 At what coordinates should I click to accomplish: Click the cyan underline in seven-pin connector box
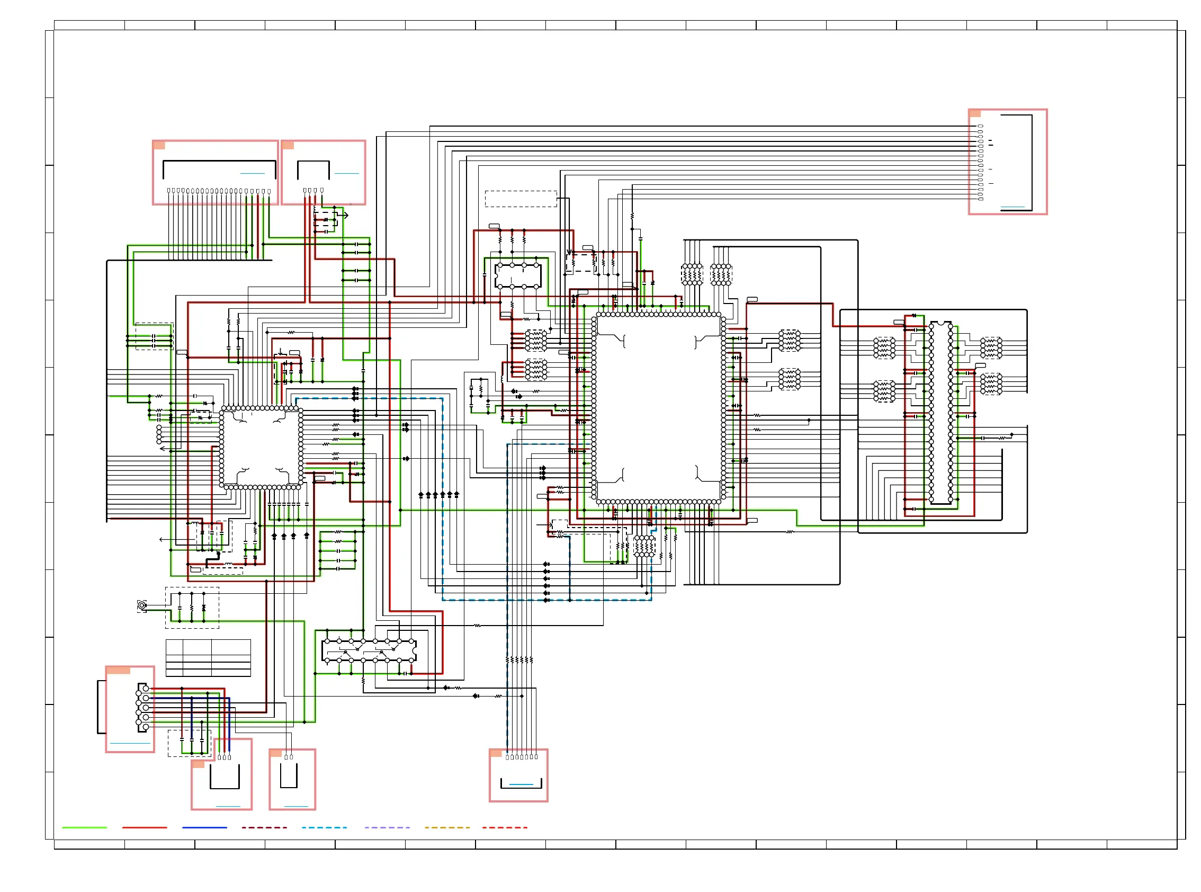[x=522, y=784]
